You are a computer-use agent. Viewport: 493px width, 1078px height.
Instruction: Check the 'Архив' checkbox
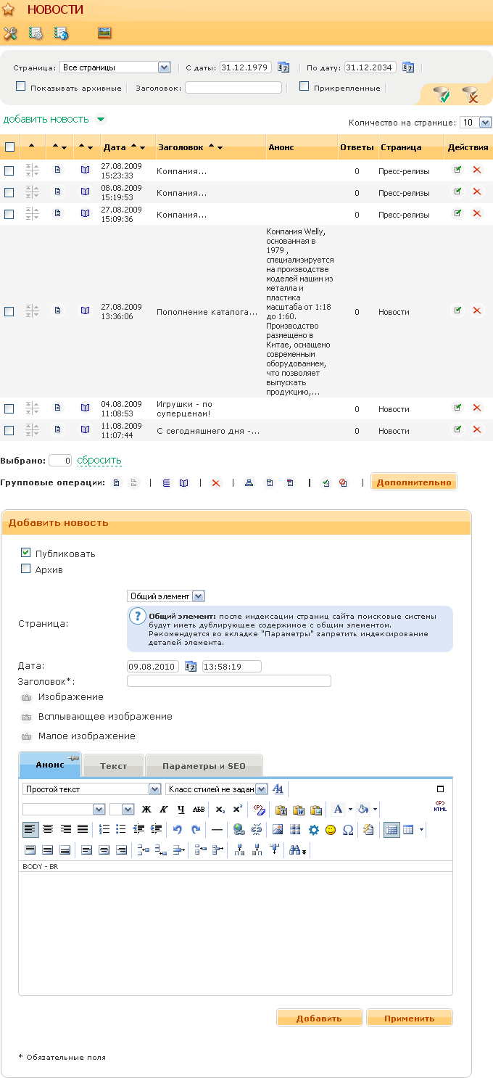(x=26, y=569)
